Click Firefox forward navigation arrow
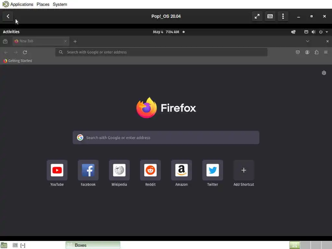This screenshot has width=332, height=249. 16,52
